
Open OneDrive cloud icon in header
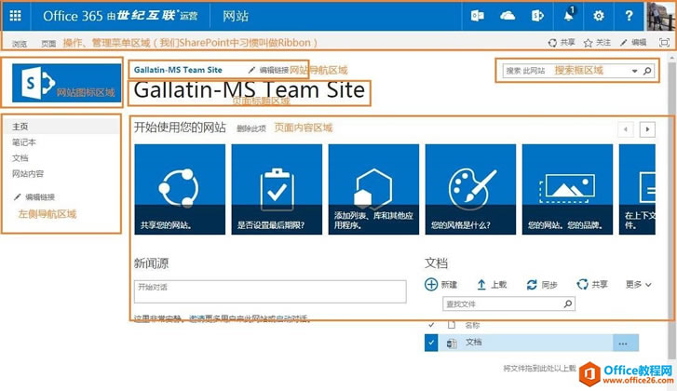[508, 16]
